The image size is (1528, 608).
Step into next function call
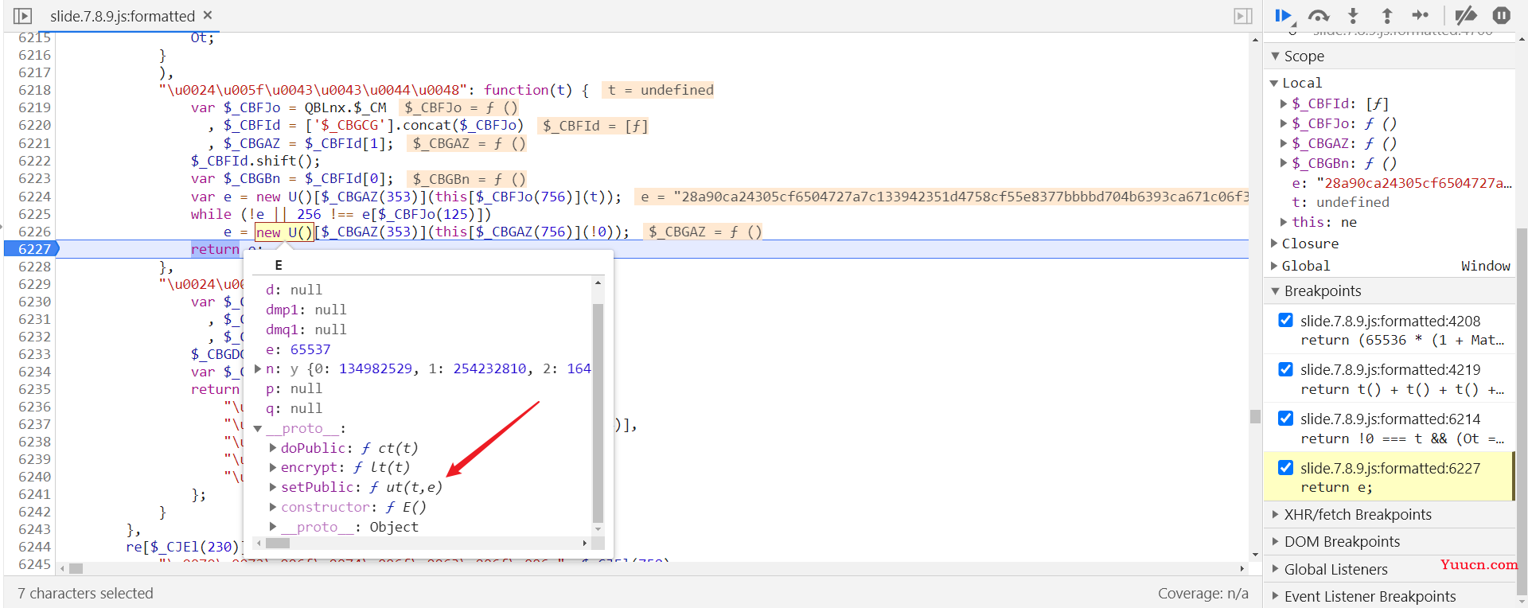pos(1353,15)
